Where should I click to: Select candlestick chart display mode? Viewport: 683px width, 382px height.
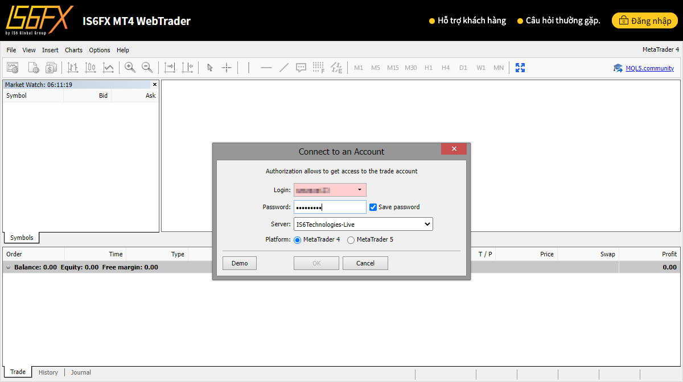[90, 68]
